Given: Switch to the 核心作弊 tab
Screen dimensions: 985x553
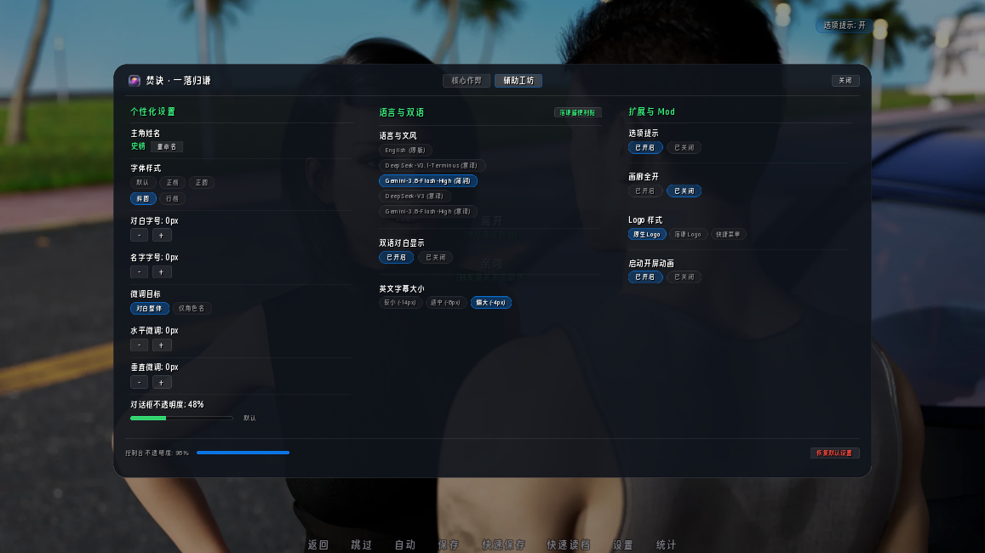Looking at the screenshot, I should point(467,80).
